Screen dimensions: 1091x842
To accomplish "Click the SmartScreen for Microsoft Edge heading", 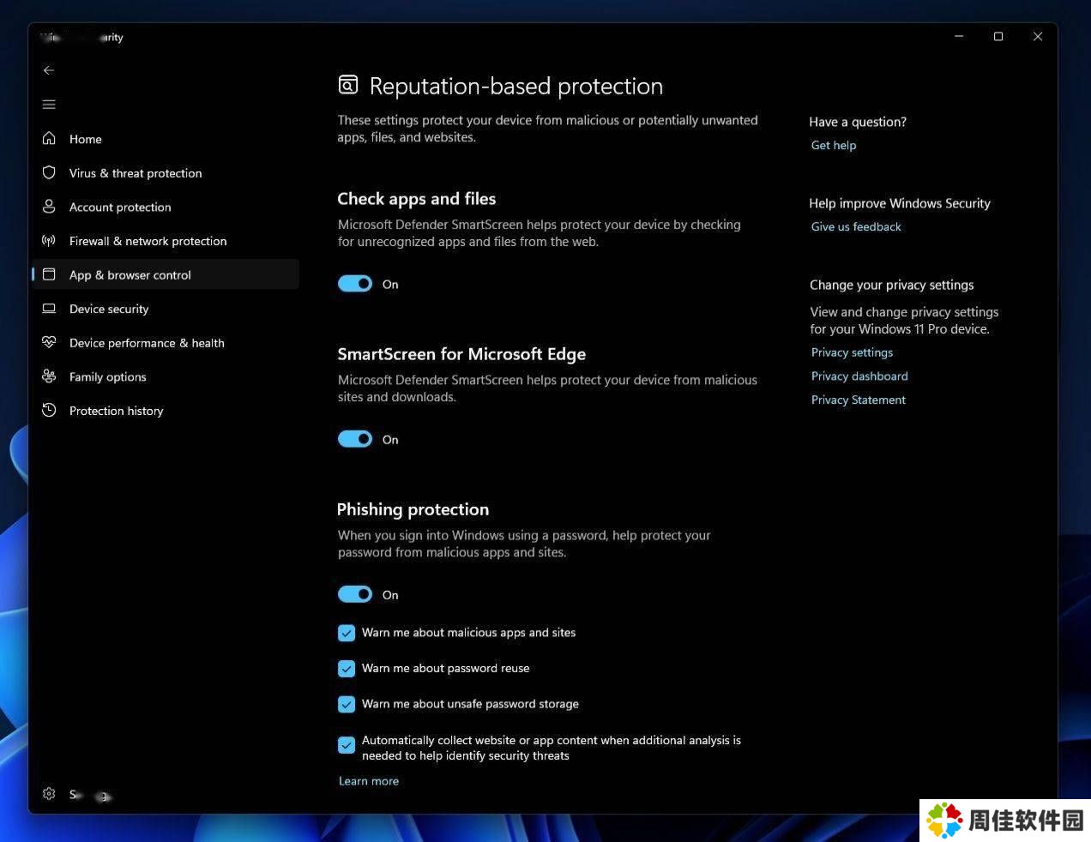I will click(461, 354).
